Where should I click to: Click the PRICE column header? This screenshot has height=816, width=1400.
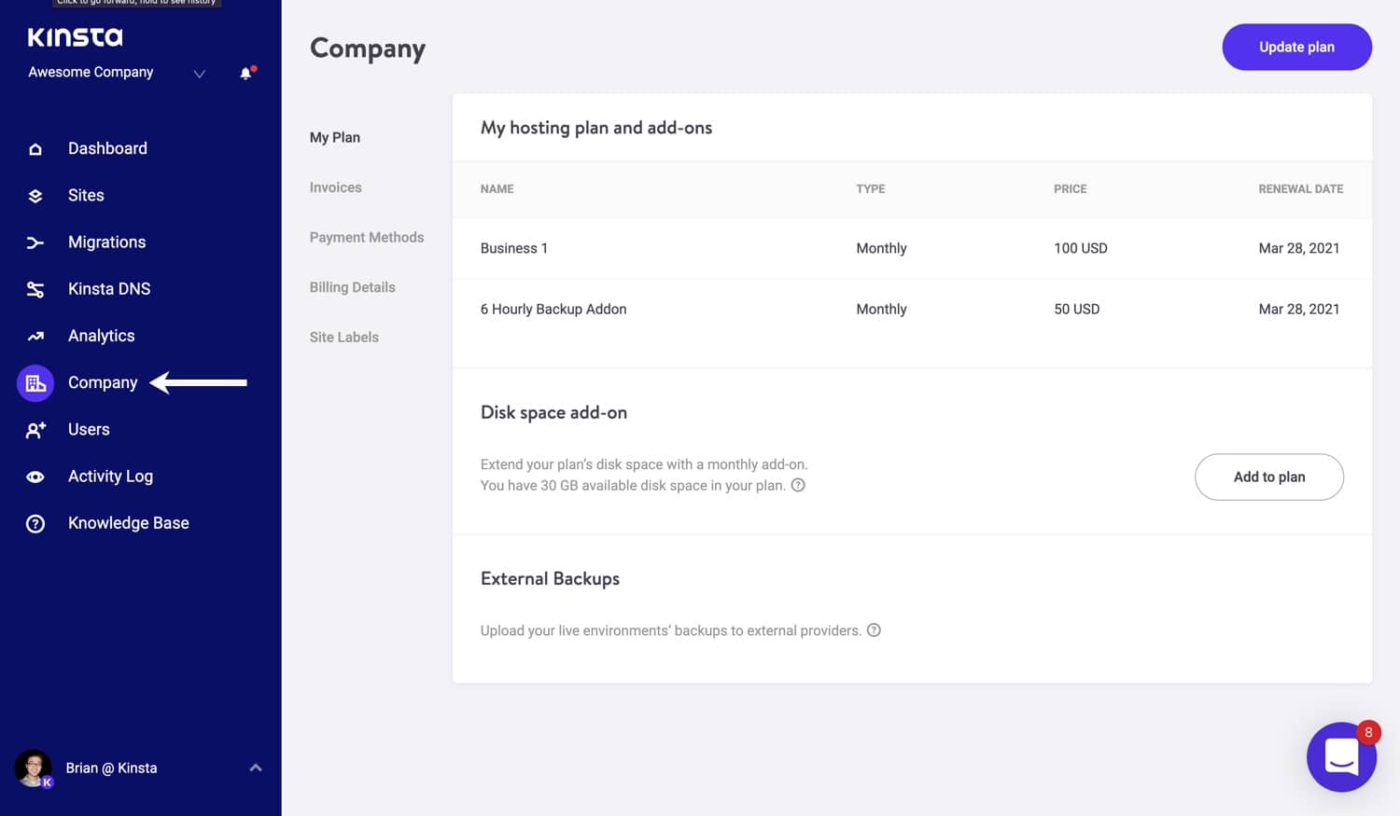pos(1071,188)
